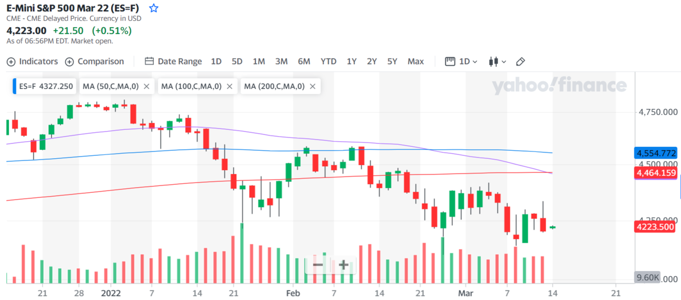The image size is (681, 300).
Task: Add ES=F to watchlist with star icon
Action: [153, 9]
